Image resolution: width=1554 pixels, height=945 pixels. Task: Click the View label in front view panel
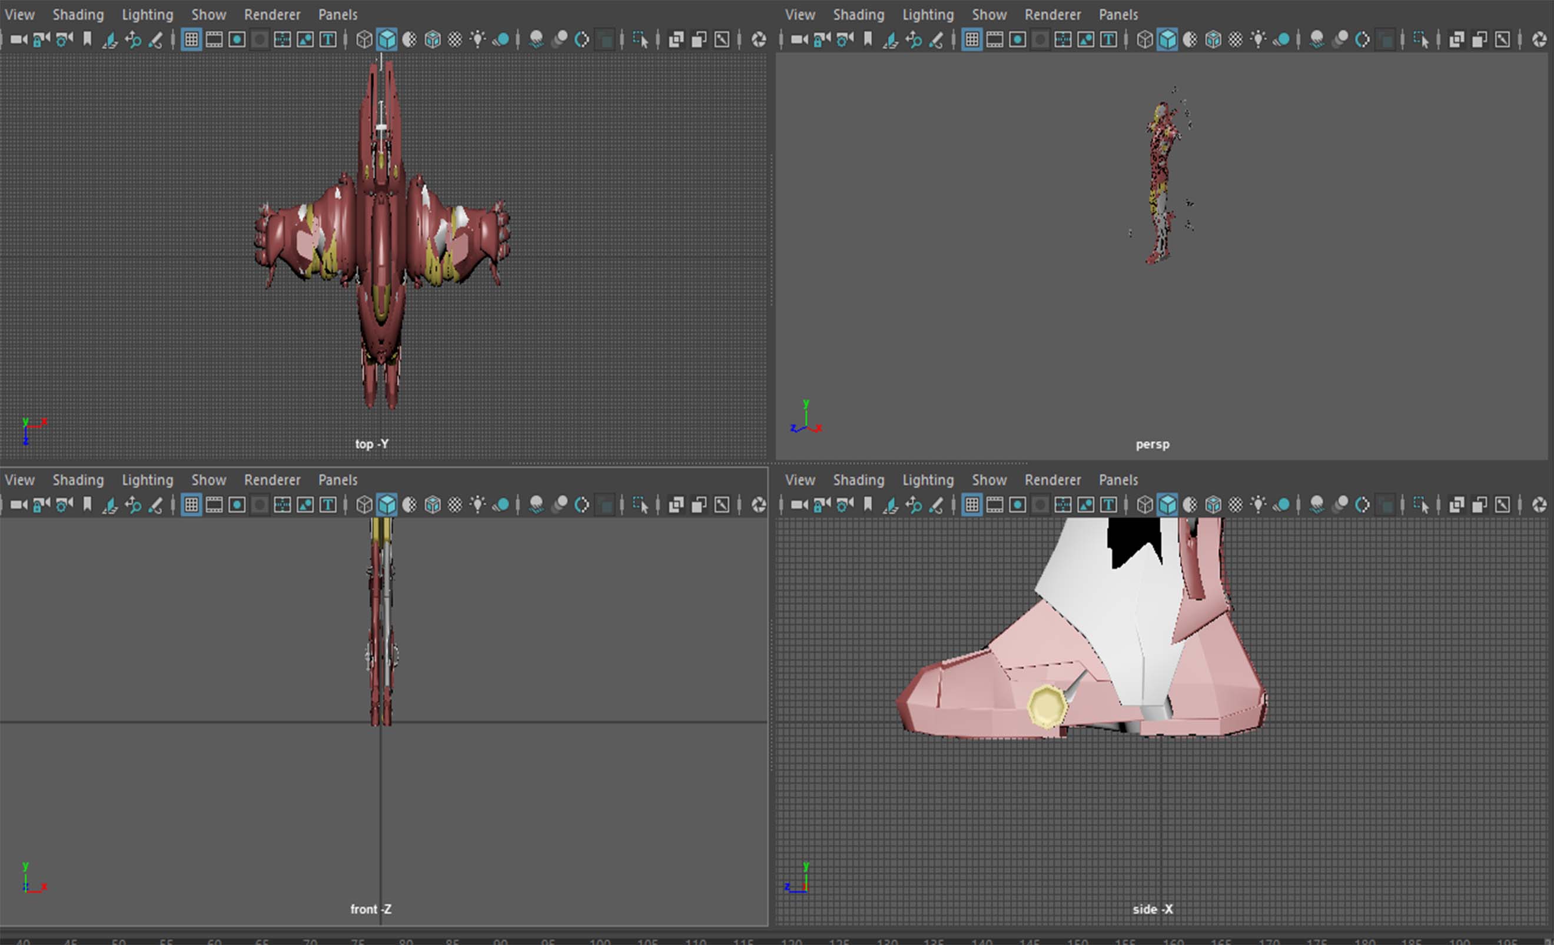tap(19, 479)
